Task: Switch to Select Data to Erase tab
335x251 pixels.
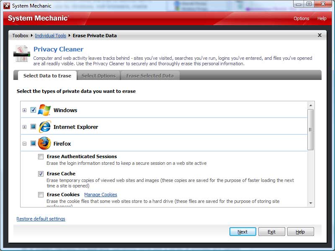Action: [47, 76]
